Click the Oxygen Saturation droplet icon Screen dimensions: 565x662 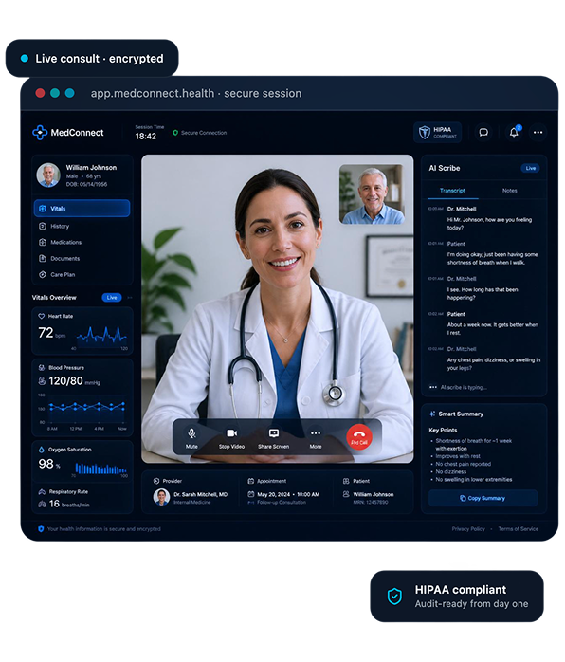coord(42,450)
